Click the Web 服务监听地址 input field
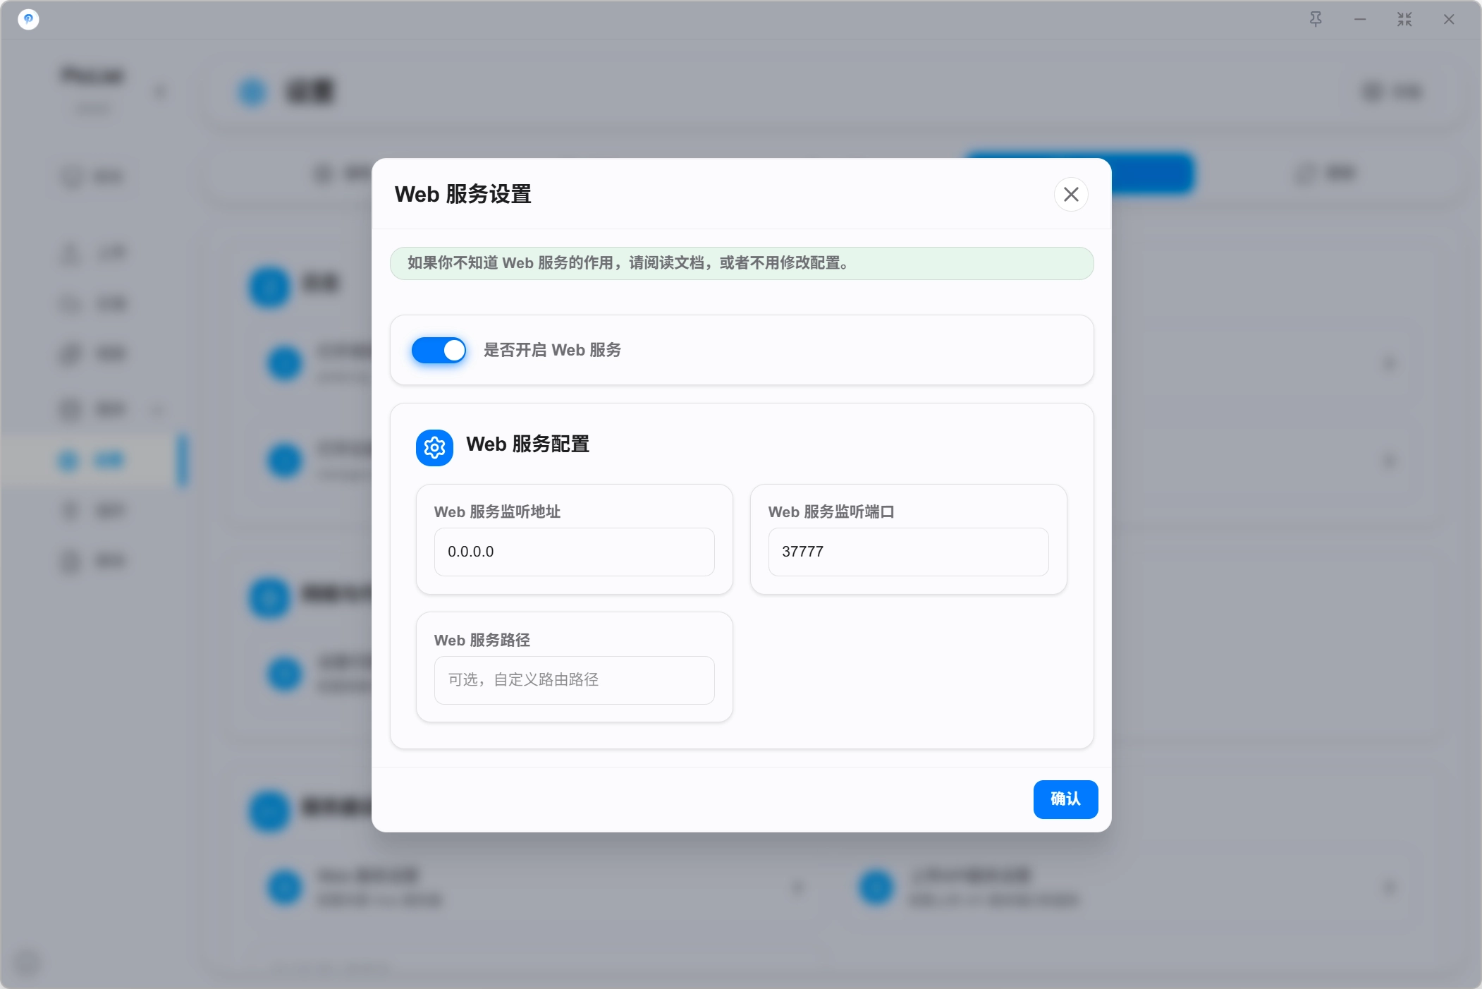The height and width of the screenshot is (989, 1482). pos(574,552)
